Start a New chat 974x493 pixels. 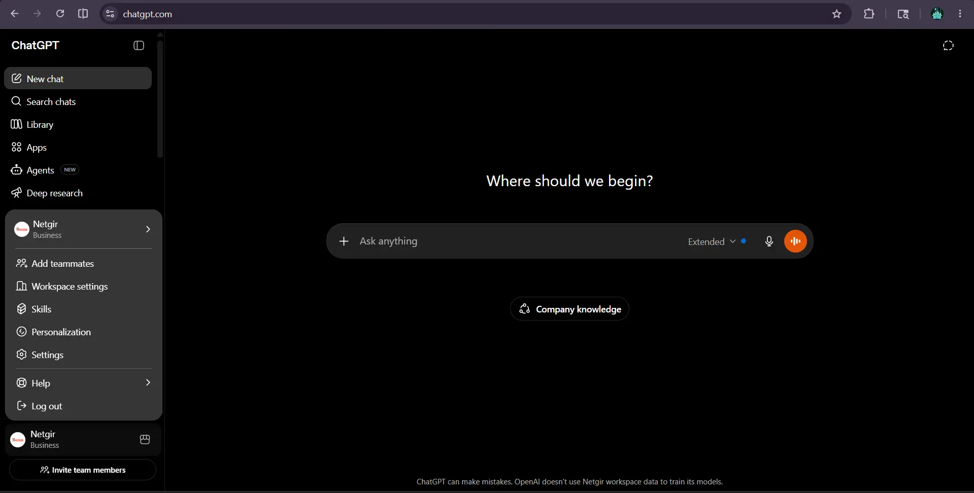click(78, 79)
